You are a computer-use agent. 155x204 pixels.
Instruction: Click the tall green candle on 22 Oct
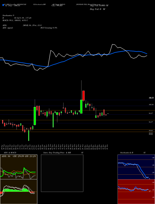(x=35, y=116)
